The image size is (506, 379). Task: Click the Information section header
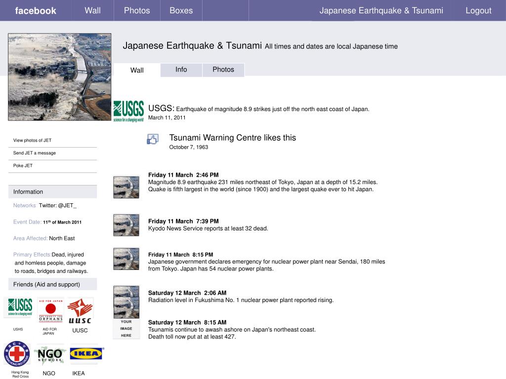(52, 192)
